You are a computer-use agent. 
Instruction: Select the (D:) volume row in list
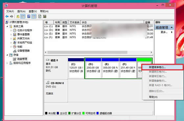point(99,30)
